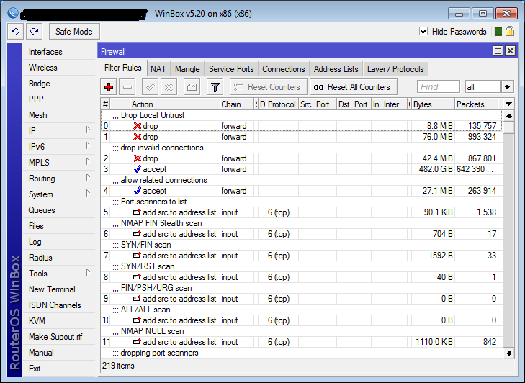Viewport: 525px width, 383px height.
Task: Click address list icon on rule 9
Action: pyautogui.click(x=138, y=299)
